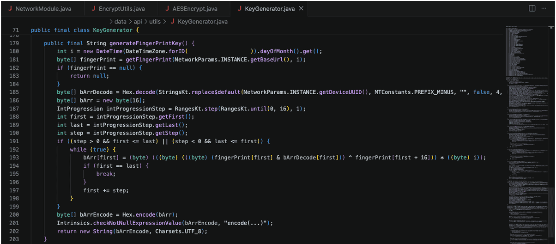Image resolution: width=556 pixels, height=244 pixels.
Task: Click line number 71 in the gutter
Action: (x=15, y=30)
